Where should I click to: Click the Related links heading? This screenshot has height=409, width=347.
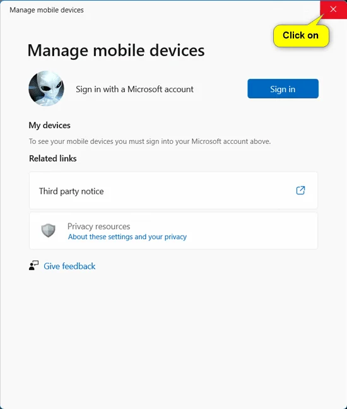pos(52,158)
